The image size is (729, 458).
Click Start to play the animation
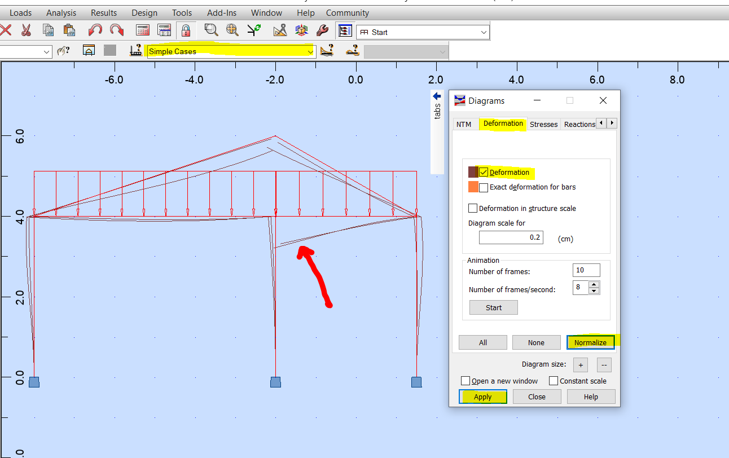pyautogui.click(x=493, y=307)
